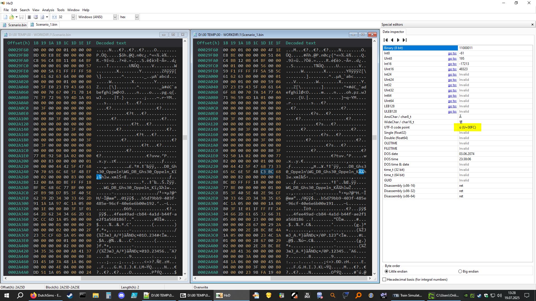Click the go to link for ULEB128
Image resolution: width=536 pixels, height=301 pixels.
pos(452,111)
